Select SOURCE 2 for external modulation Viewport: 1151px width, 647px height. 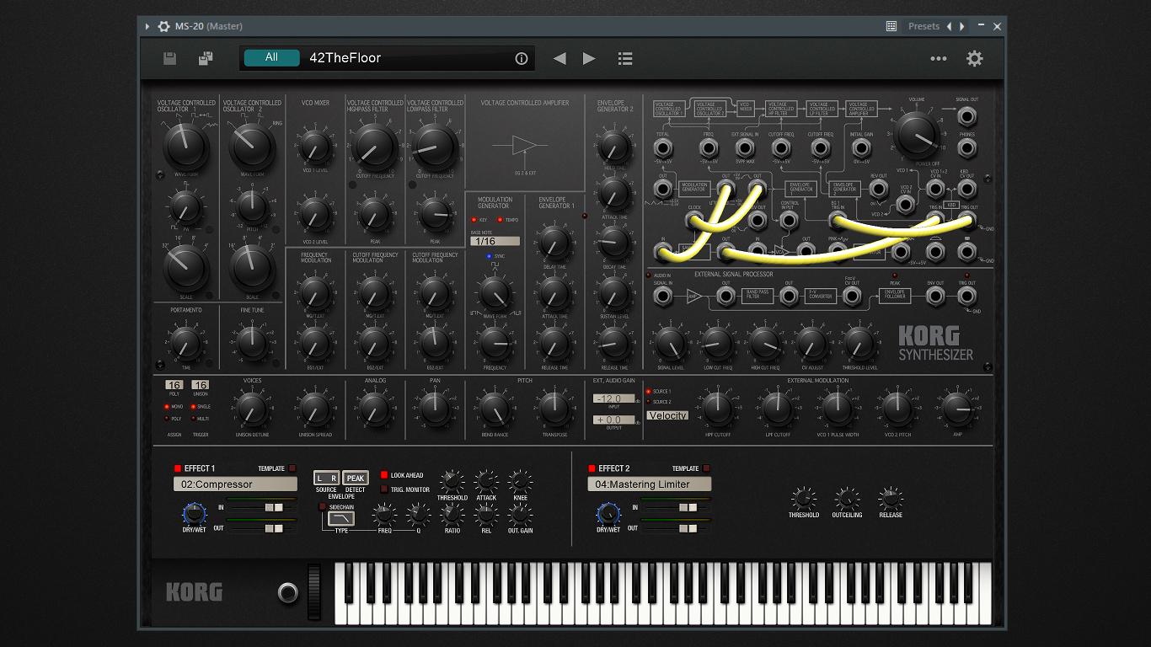pyautogui.click(x=648, y=402)
